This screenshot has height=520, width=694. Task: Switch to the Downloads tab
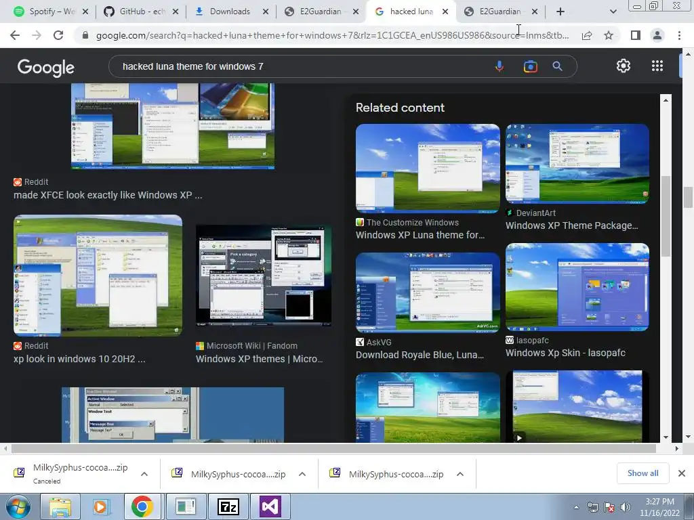[x=230, y=12]
